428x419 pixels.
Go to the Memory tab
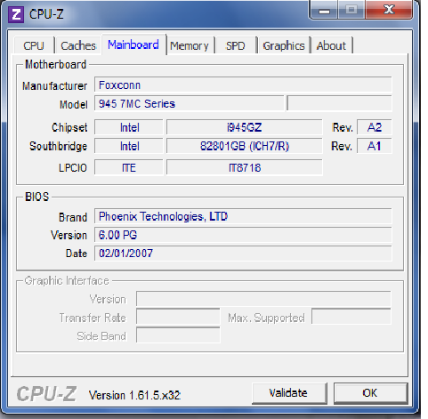click(x=190, y=45)
